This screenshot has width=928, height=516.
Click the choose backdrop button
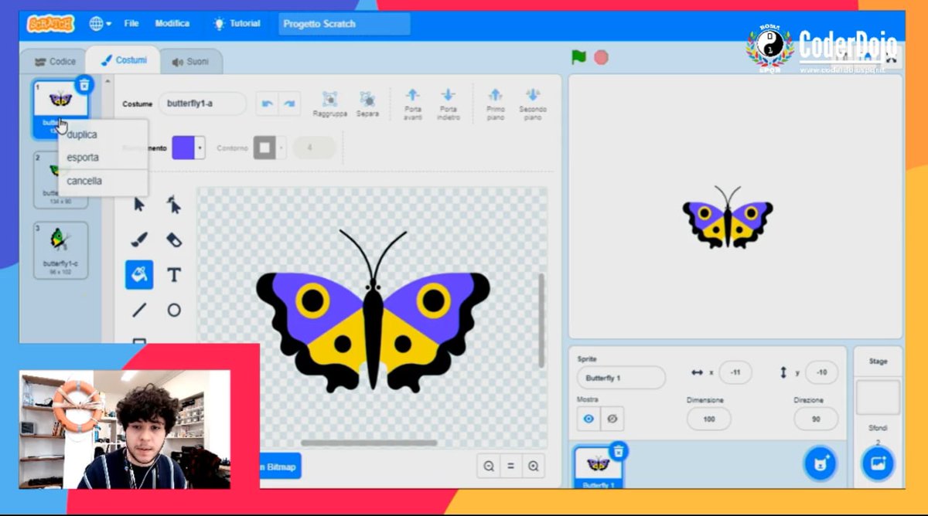click(878, 463)
